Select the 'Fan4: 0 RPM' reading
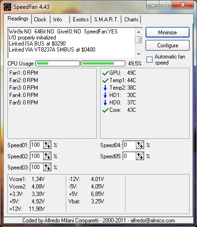 [24, 95]
